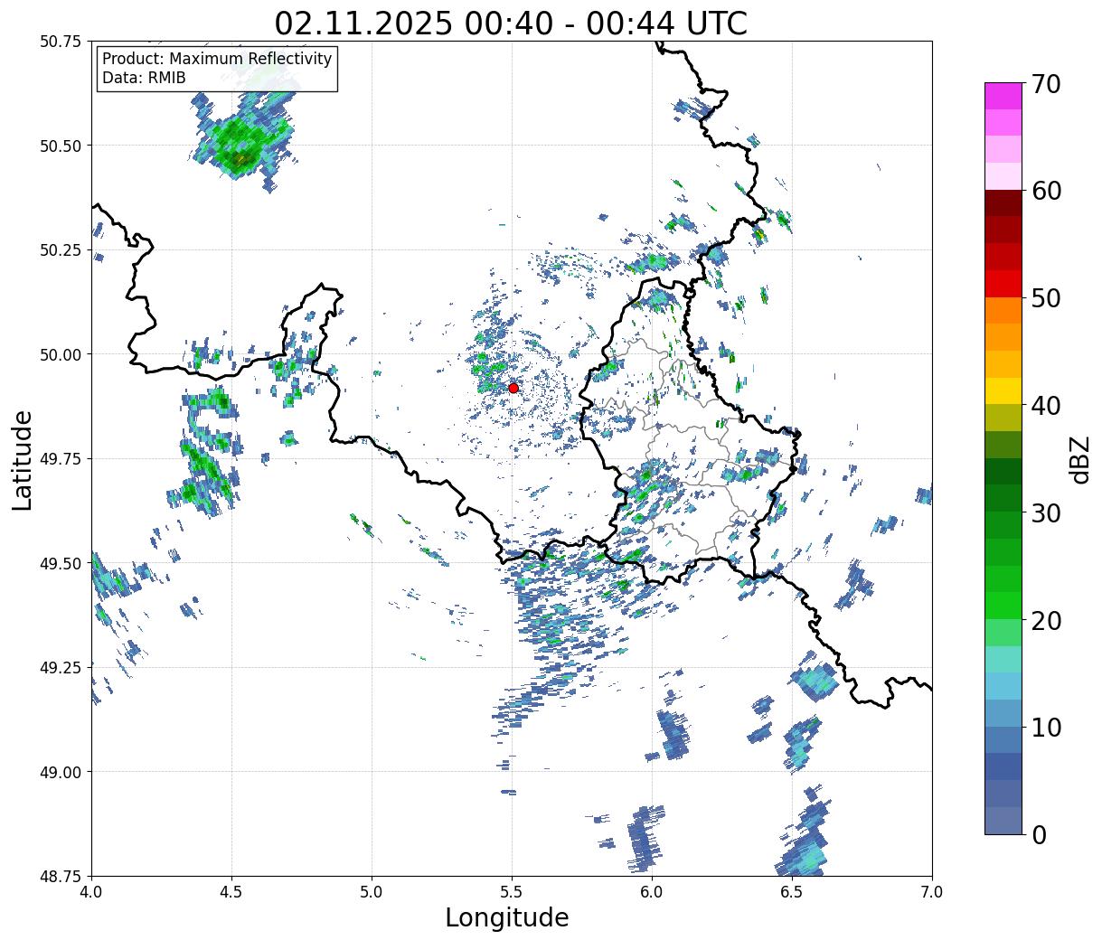This screenshot has width=1102, height=940.
Task: Pick the orange swatch just below 50 dBZ
Action: coord(1003,311)
